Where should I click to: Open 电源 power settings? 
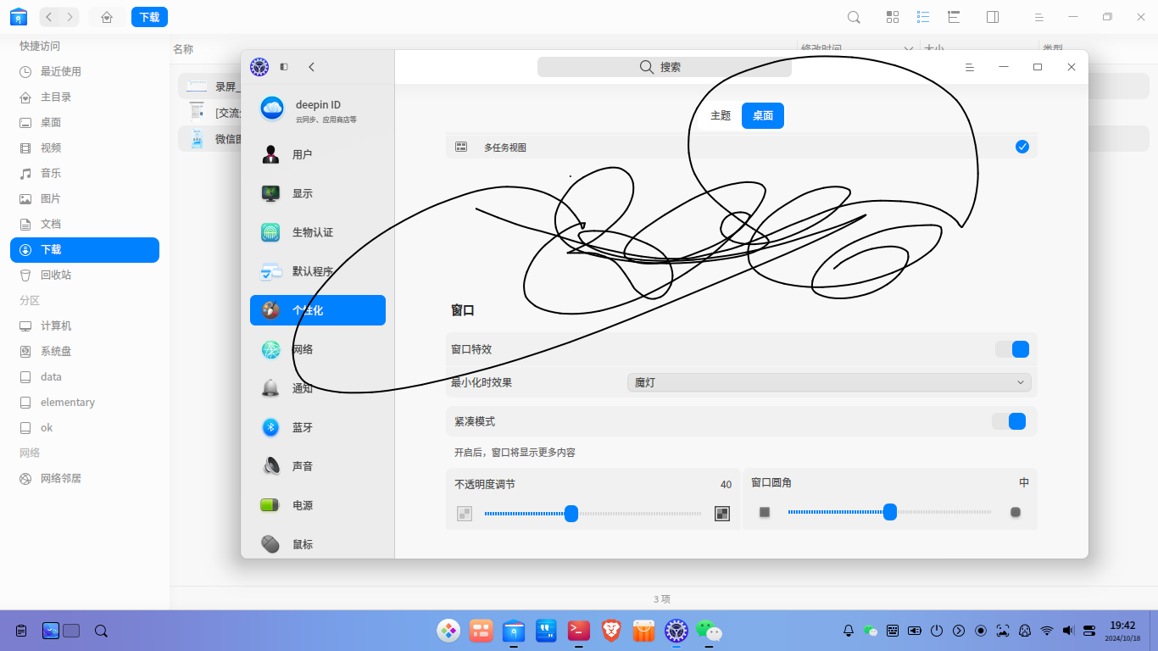click(318, 505)
